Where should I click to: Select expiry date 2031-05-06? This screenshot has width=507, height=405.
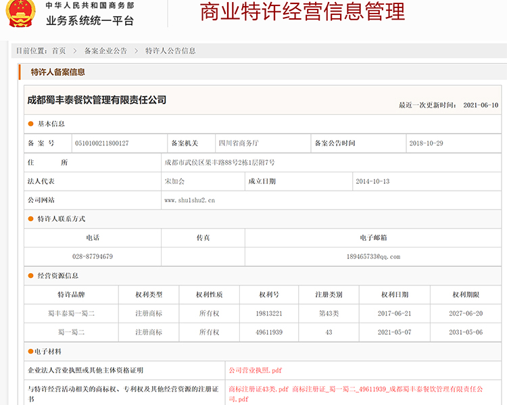pos(466,332)
